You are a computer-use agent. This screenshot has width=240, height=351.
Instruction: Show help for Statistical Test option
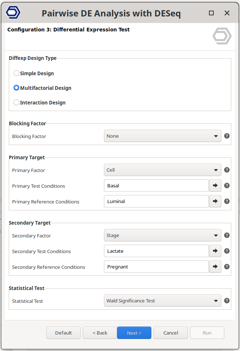point(227,301)
